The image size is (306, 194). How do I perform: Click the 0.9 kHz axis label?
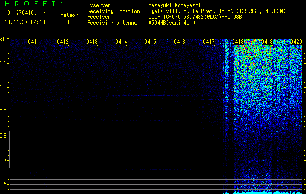tap(4, 112)
